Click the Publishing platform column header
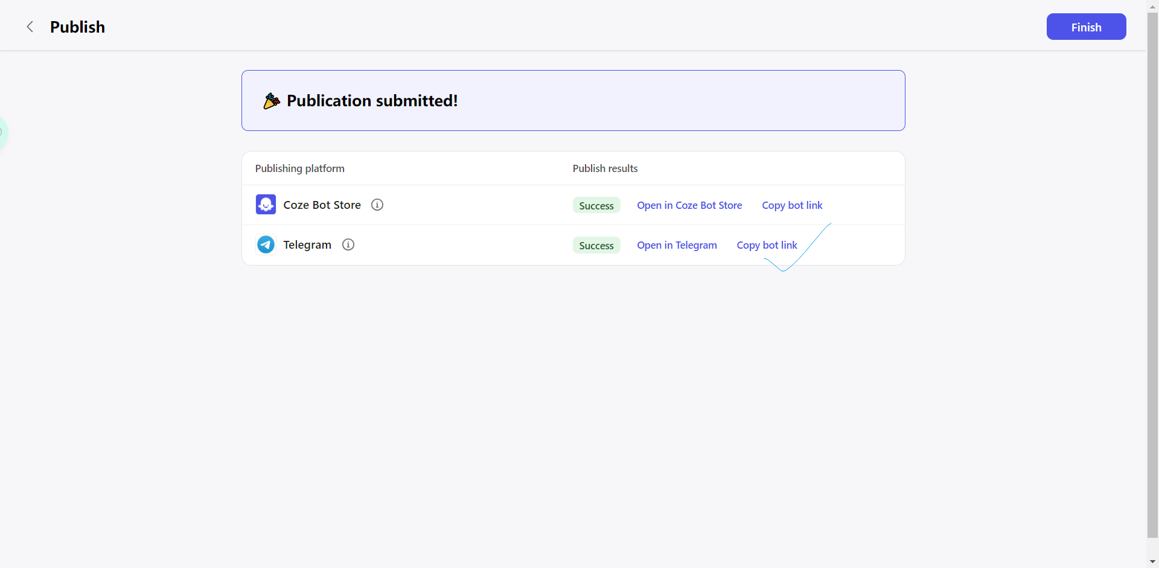This screenshot has height=568, width=1159. coord(299,168)
